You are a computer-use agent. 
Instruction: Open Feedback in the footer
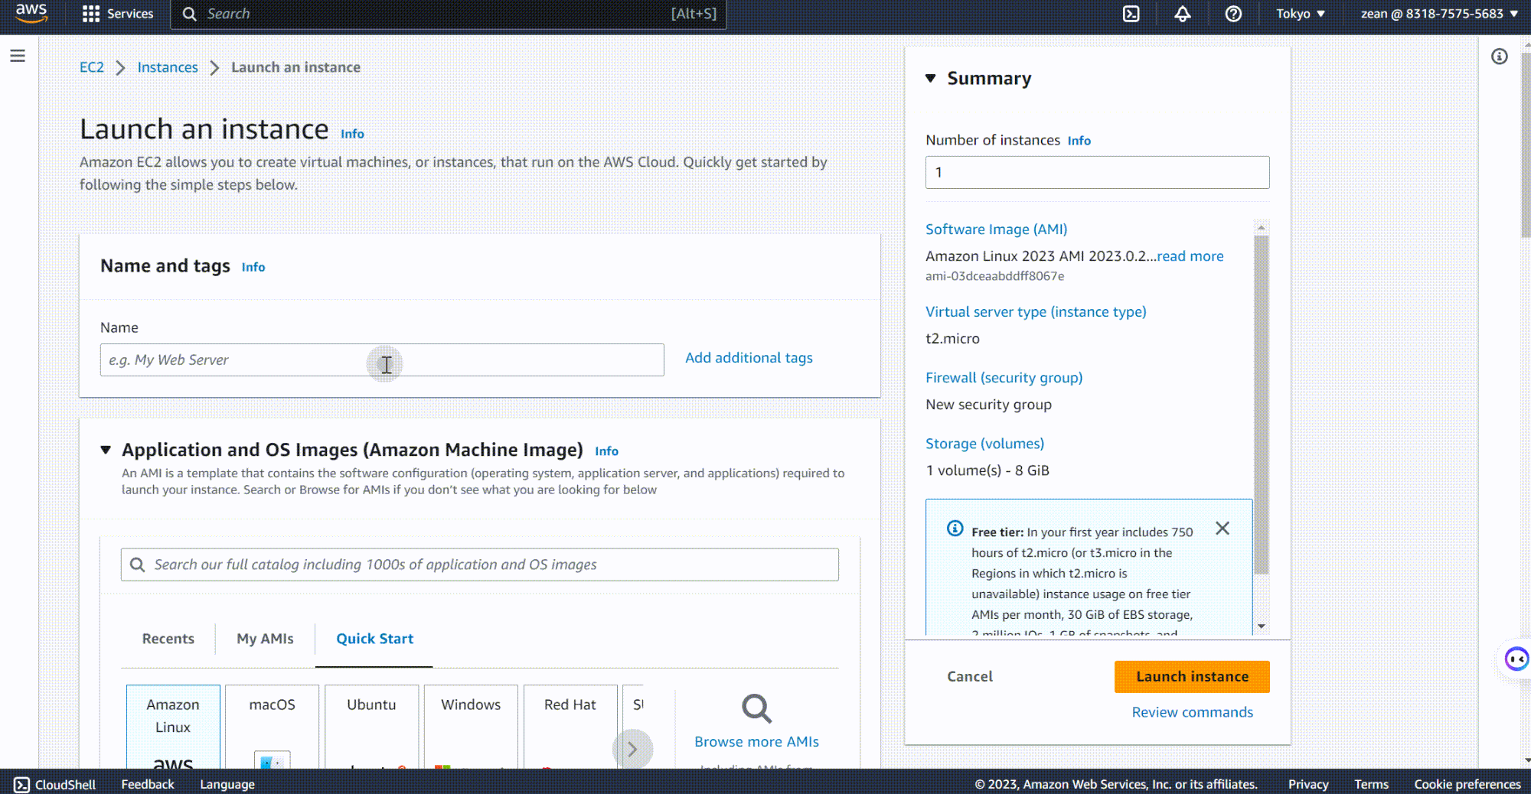(x=148, y=784)
